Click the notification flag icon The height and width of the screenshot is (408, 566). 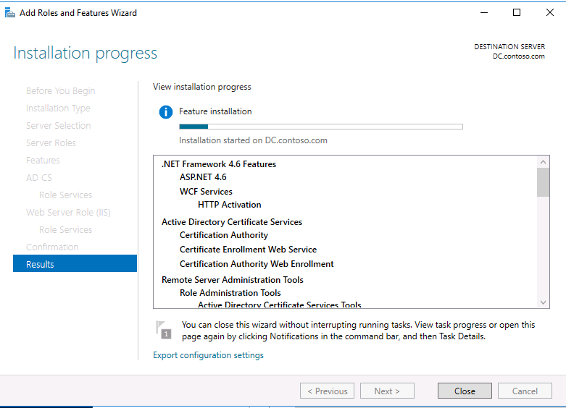[x=164, y=330]
